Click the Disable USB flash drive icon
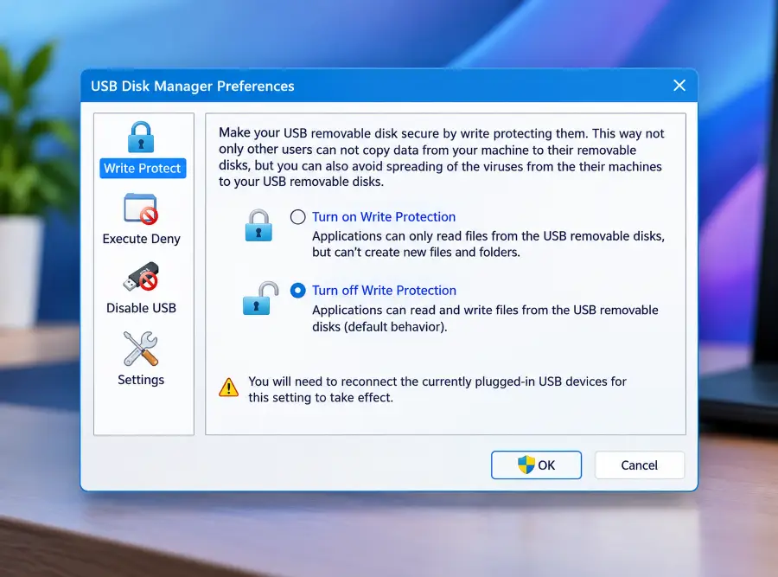The width and height of the screenshot is (778, 577). point(141,277)
